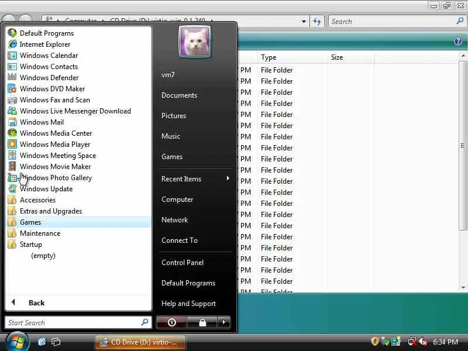This screenshot has height=351, width=468.
Task: Launch Windows Media Player icon
Action: coord(12,144)
